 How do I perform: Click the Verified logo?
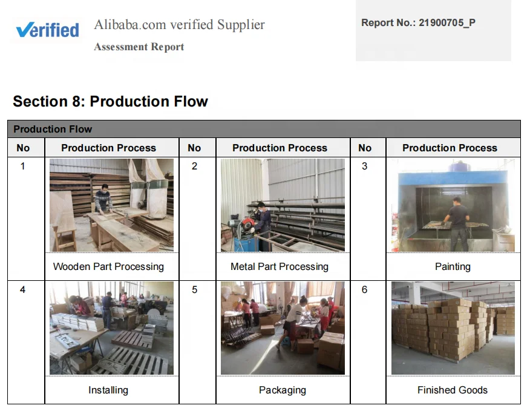(x=47, y=30)
